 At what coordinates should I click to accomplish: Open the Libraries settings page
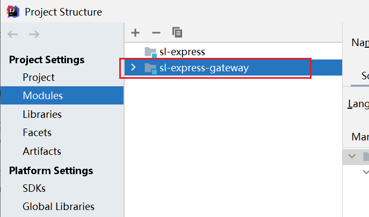click(42, 114)
